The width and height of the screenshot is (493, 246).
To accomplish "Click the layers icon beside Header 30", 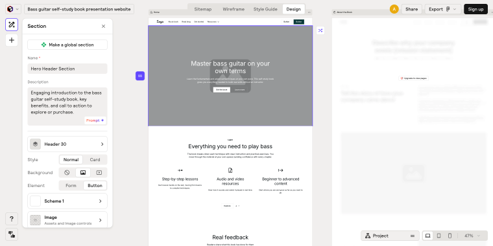I will (x=35, y=144).
